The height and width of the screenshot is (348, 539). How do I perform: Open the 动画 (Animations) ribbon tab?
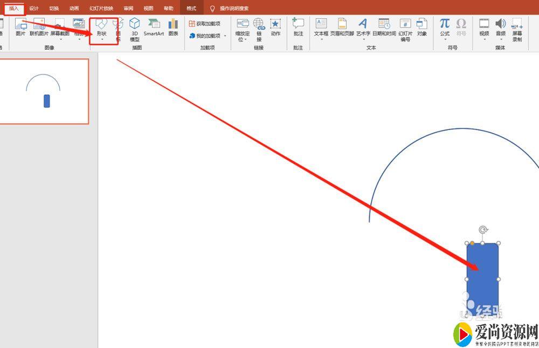[74, 8]
